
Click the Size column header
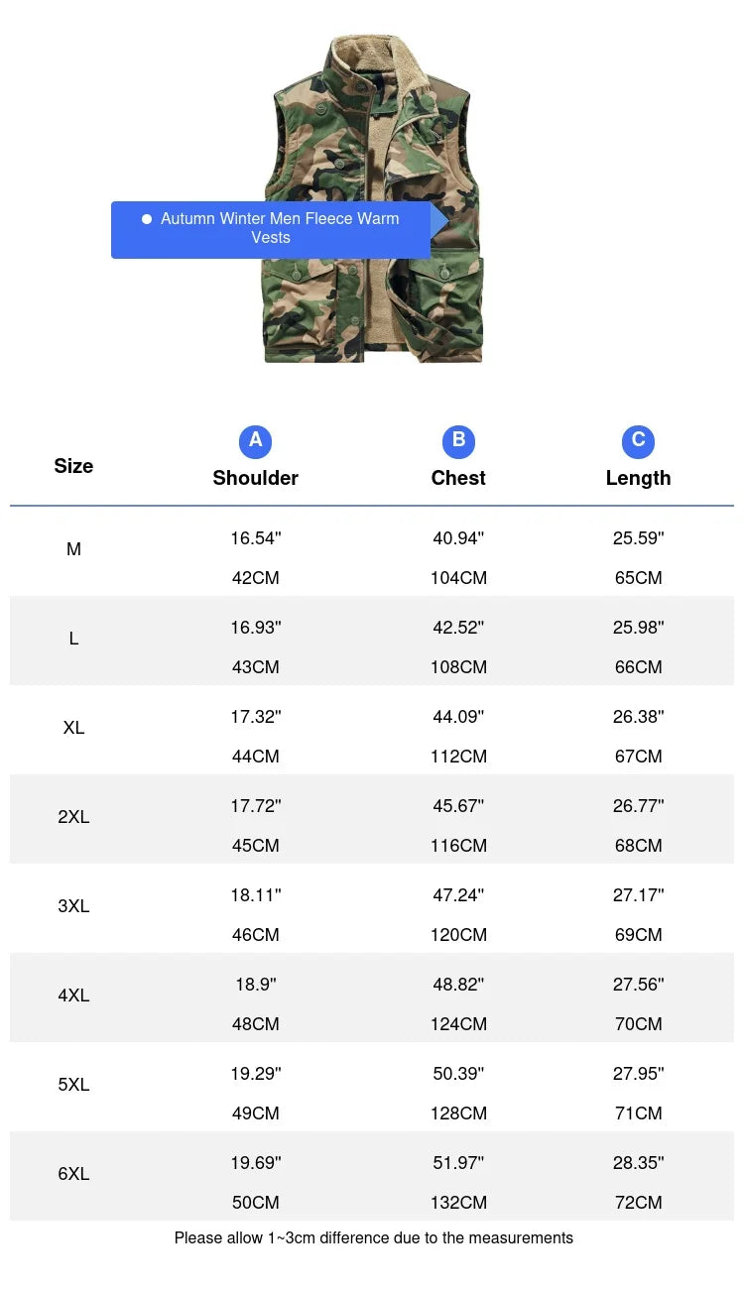[x=73, y=466]
